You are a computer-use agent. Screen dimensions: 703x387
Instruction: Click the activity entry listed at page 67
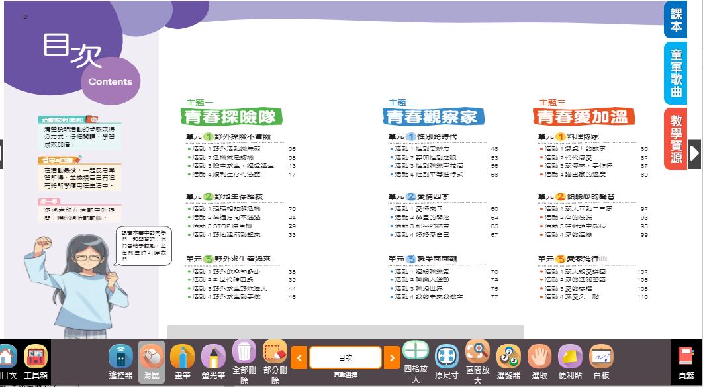pos(444,234)
